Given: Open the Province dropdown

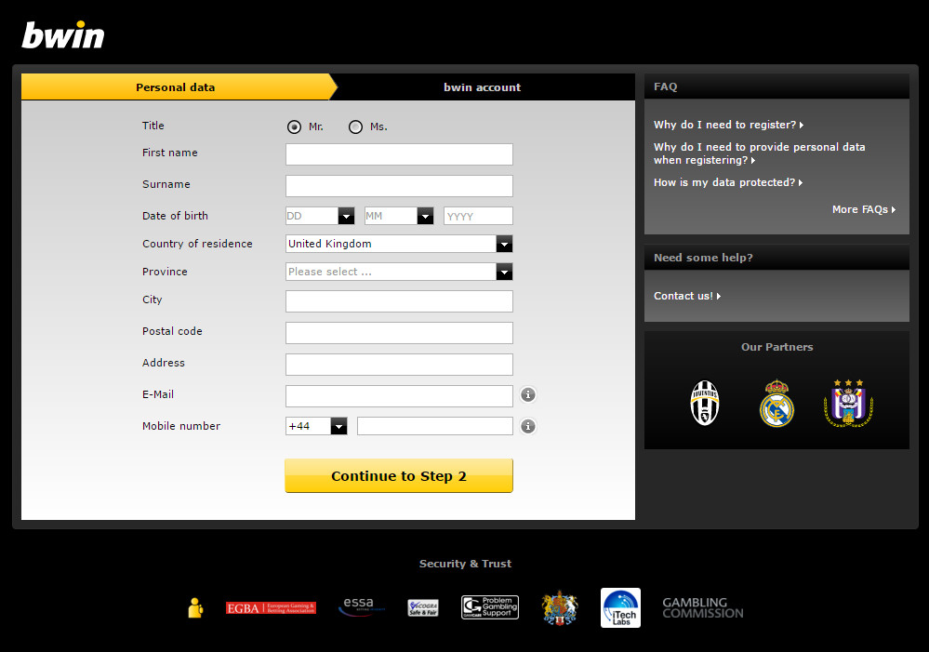Looking at the screenshot, I should pyautogui.click(x=399, y=272).
